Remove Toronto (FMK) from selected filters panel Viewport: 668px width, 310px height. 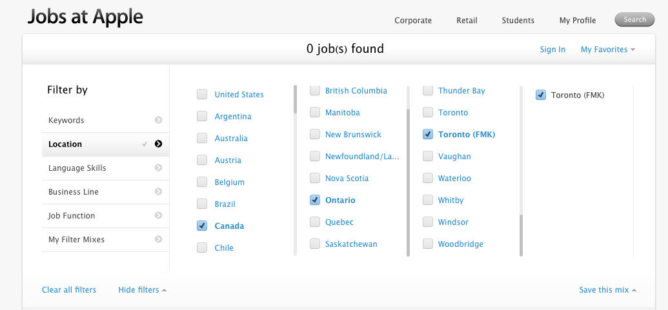point(541,95)
